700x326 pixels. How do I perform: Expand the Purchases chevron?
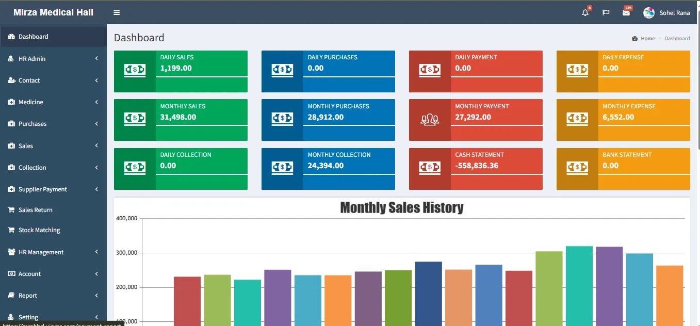(x=96, y=124)
